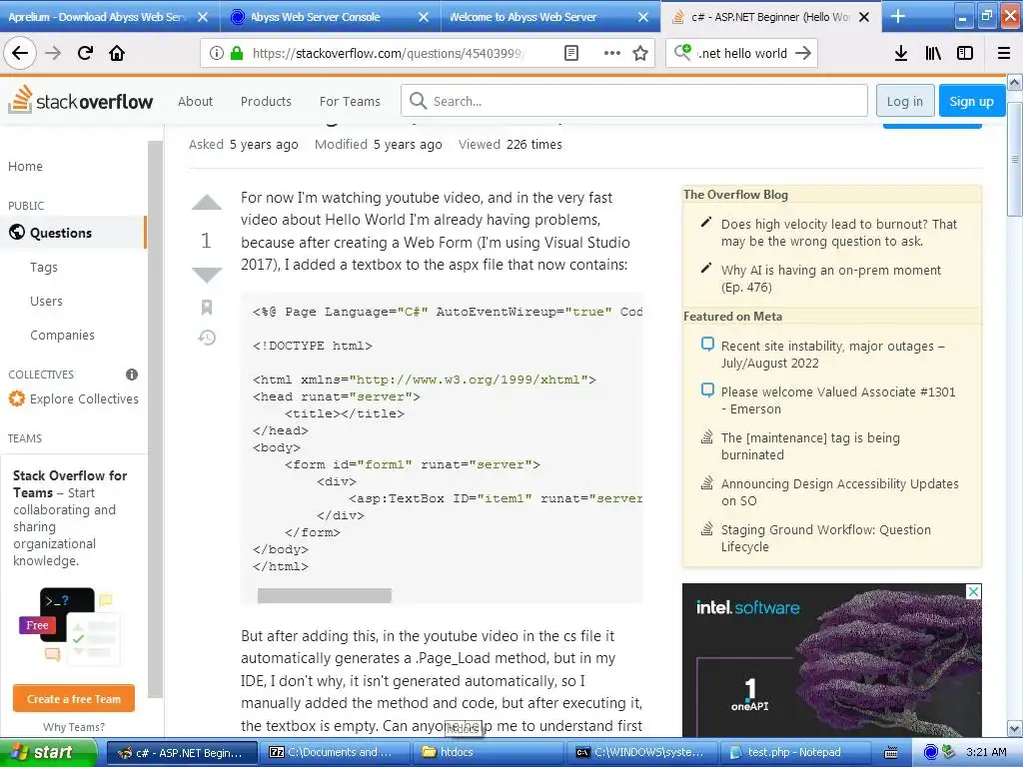Image resolution: width=1023 pixels, height=767 pixels.
Task: Click the Intel software advertisement image
Action: click(x=832, y=660)
